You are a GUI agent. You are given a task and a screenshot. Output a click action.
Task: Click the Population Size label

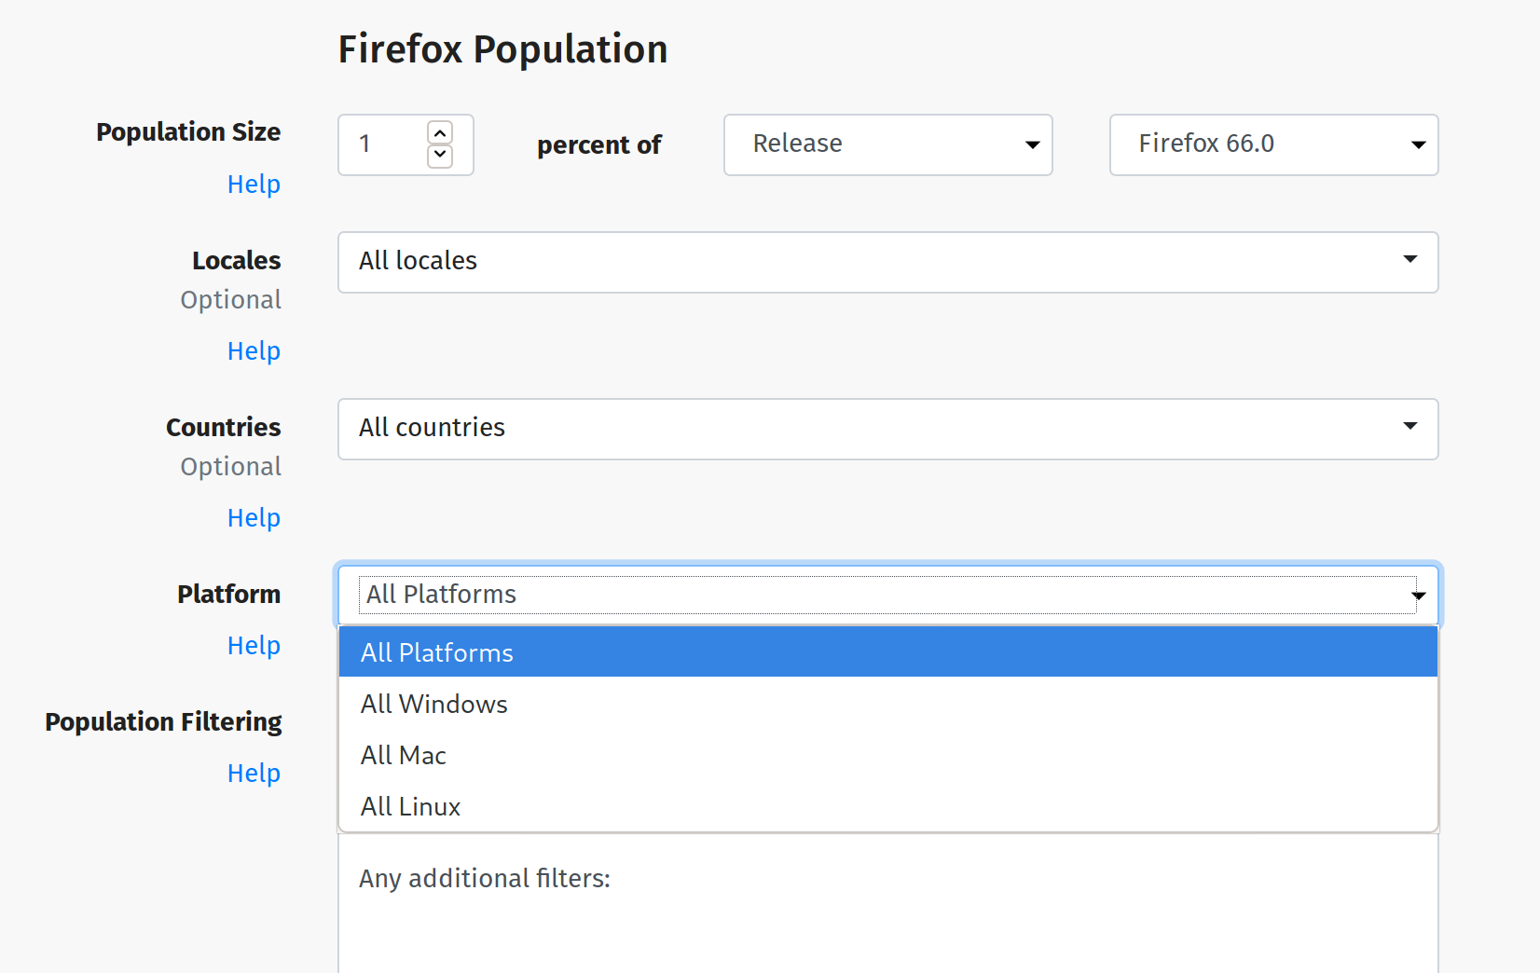coord(188,132)
